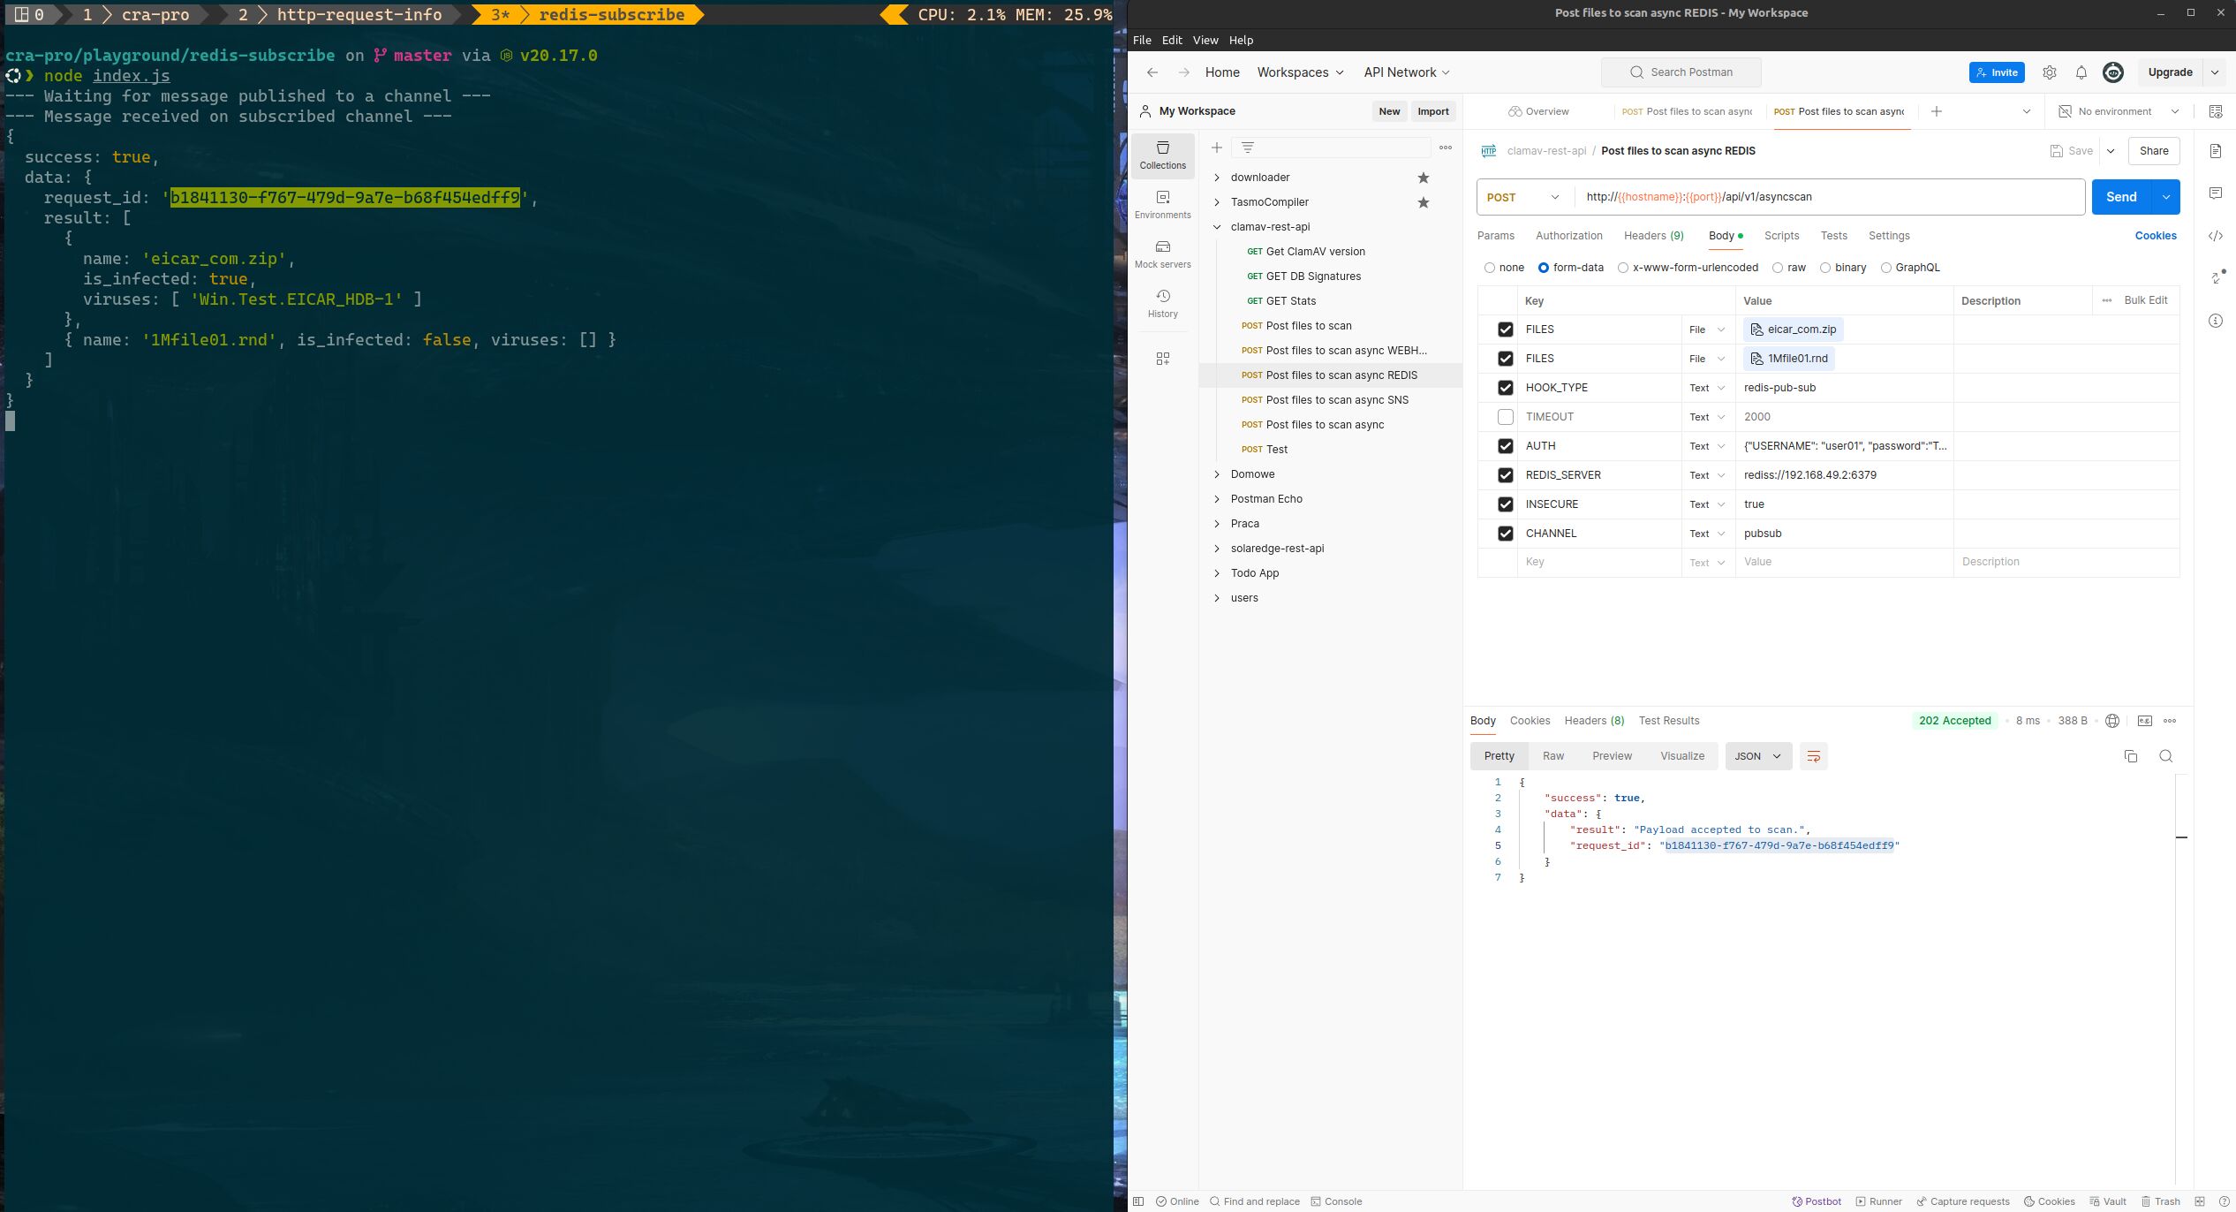The height and width of the screenshot is (1212, 2236).
Task: Uncheck the INSECURE row checkbox
Action: tap(1505, 504)
